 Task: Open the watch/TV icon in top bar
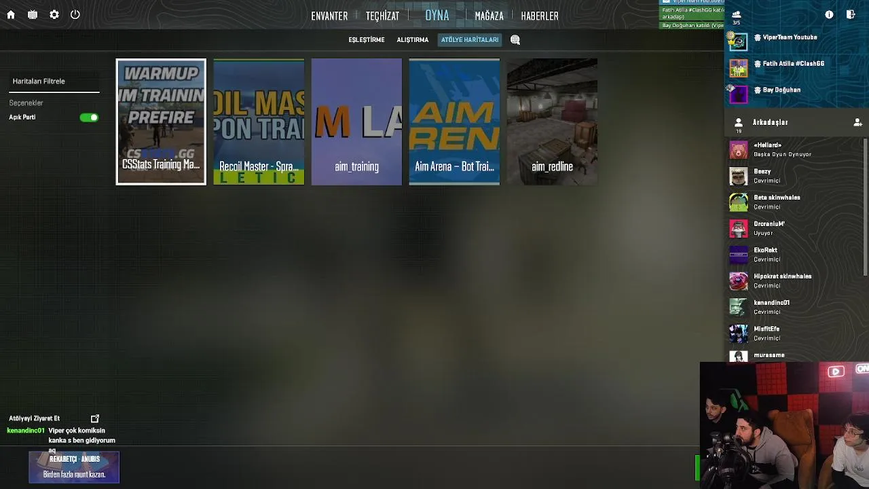click(33, 14)
